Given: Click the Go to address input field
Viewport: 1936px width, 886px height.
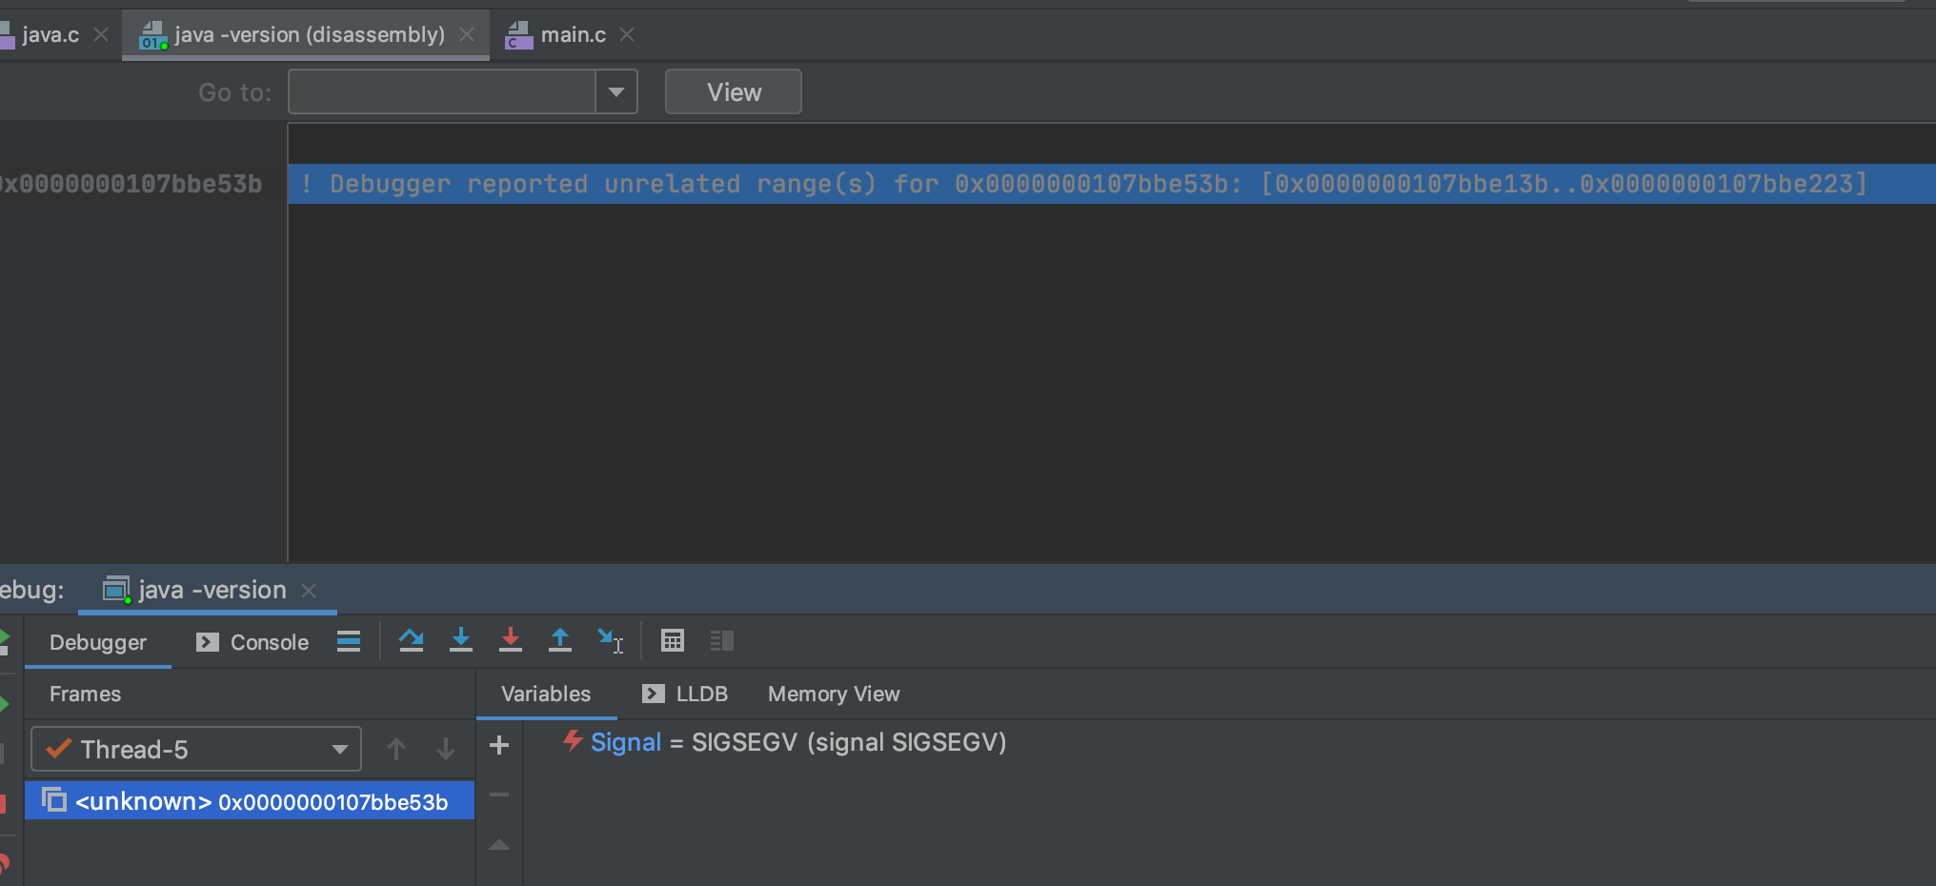Looking at the screenshot, I should pyautogui.click(x=442, y=92).
